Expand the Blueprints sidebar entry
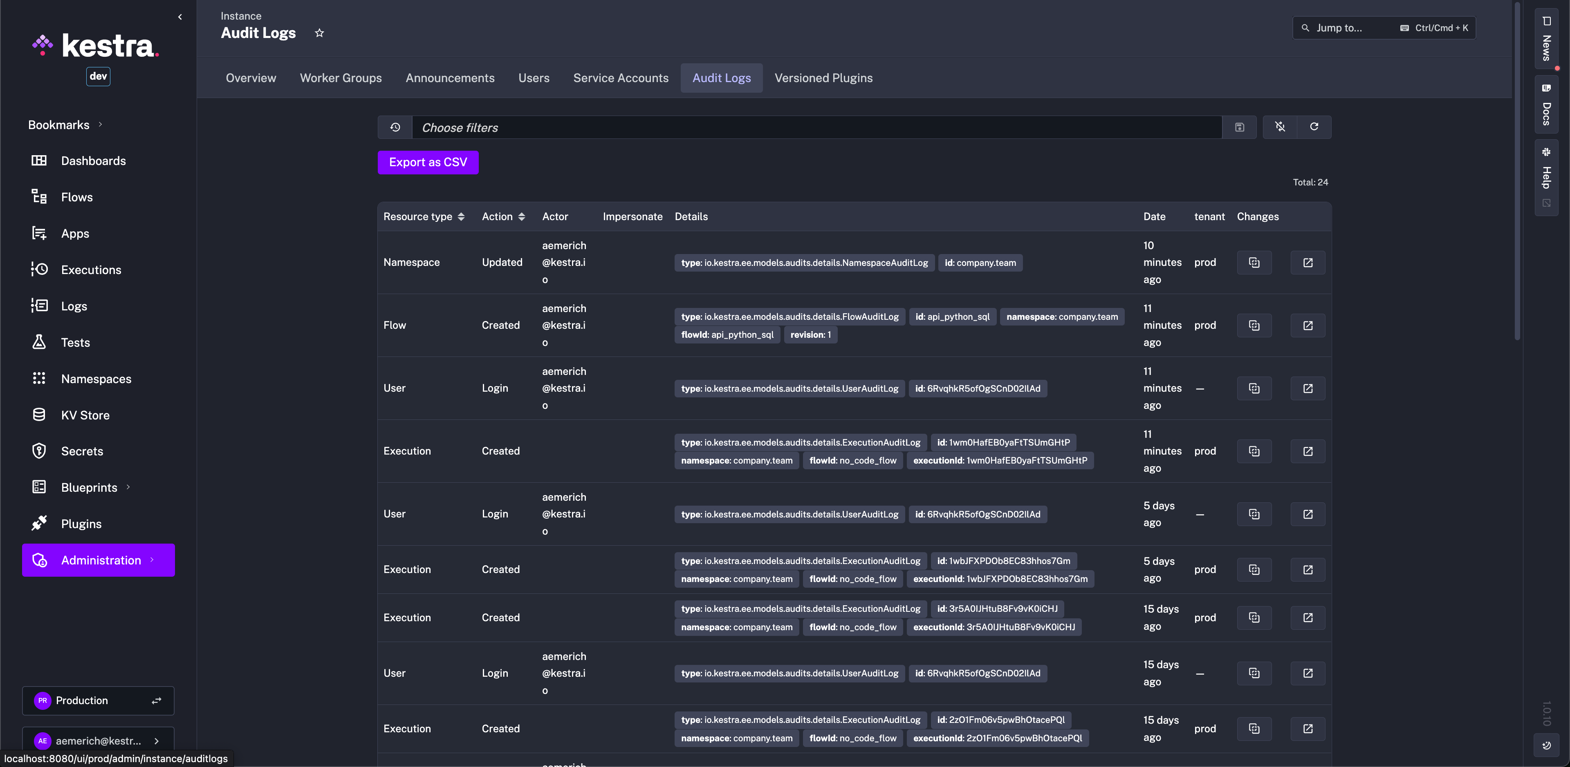Viewport: 1570px width, 767px height. (128, 487)
